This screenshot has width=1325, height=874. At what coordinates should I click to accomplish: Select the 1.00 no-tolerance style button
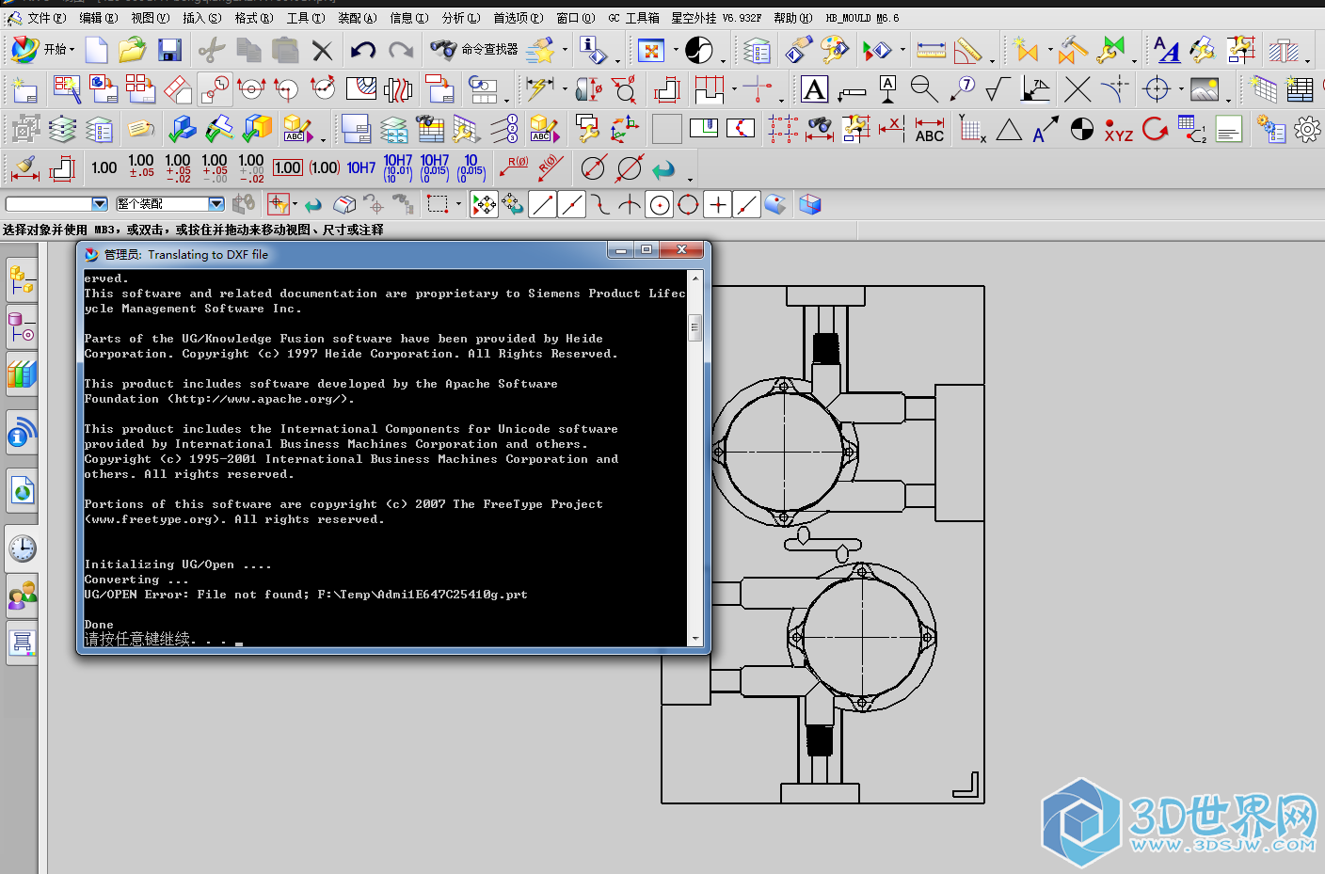coord(104,167)
